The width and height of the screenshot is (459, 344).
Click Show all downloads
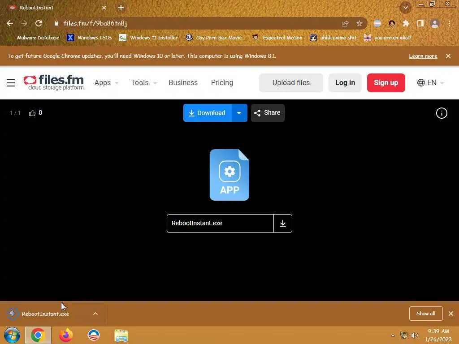[426, 314]
